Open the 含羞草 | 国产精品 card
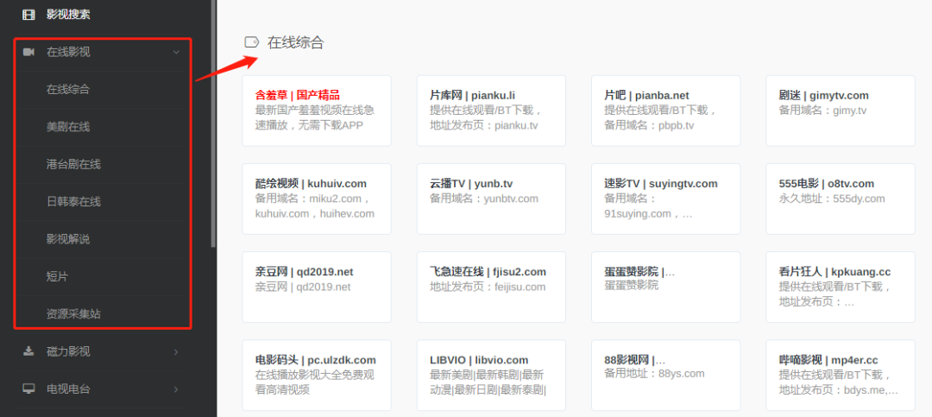This screenshot has height=417, width=932. 317,111
